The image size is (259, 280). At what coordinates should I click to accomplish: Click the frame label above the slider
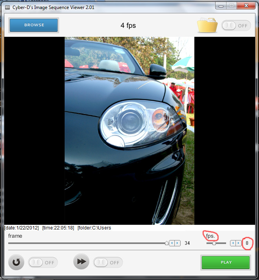[x=15, y=236]
